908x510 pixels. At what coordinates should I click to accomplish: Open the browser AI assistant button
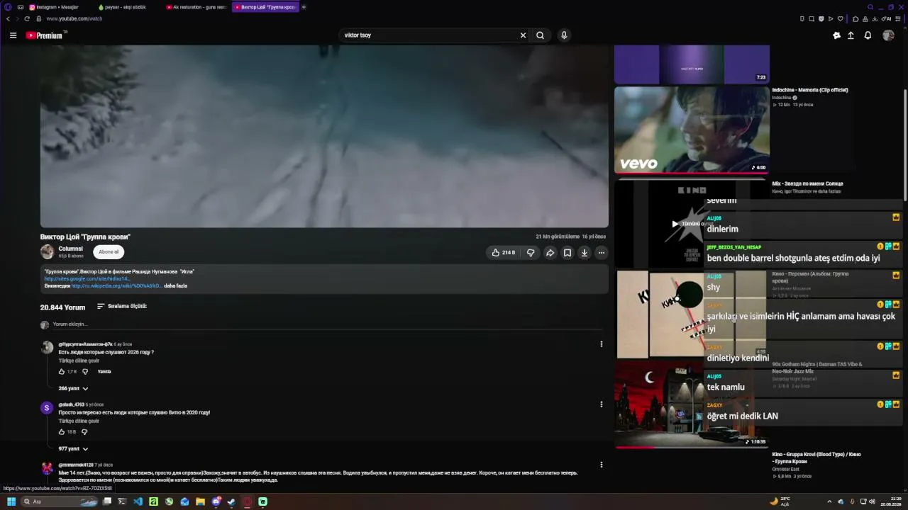coord(886,19)
